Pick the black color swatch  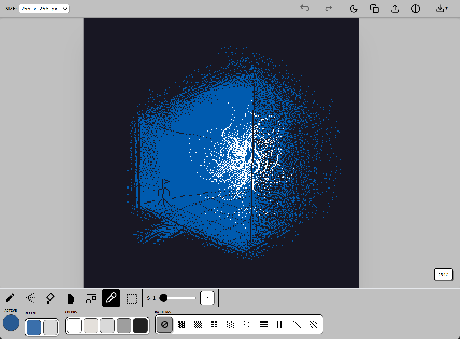click(140, 325)
